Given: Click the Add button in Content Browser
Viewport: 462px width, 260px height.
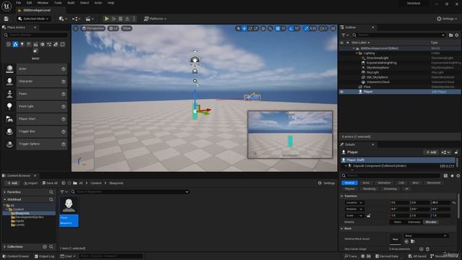Looking at the screenshot, I should pyautogui.click(x=12, y=183).
